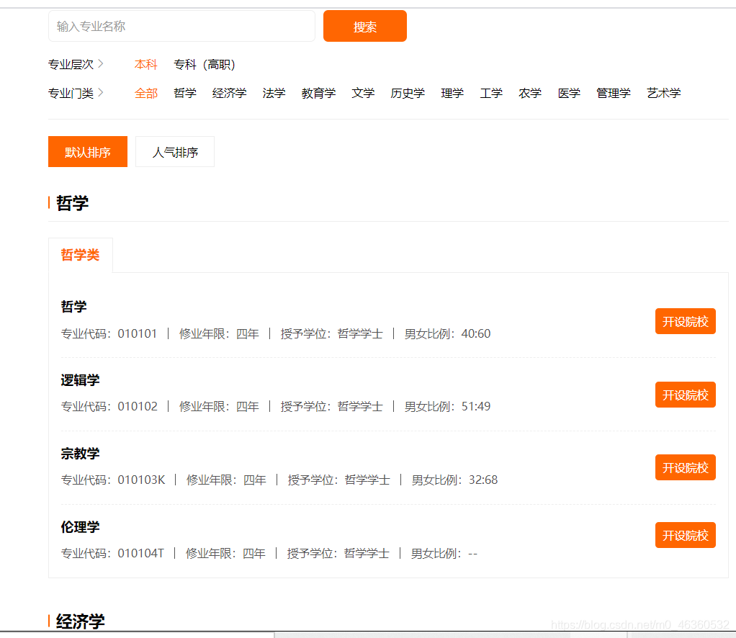Open the 哲学 major title (code 010101)
The width and height of the screenshot is (736, 638).
73,307
